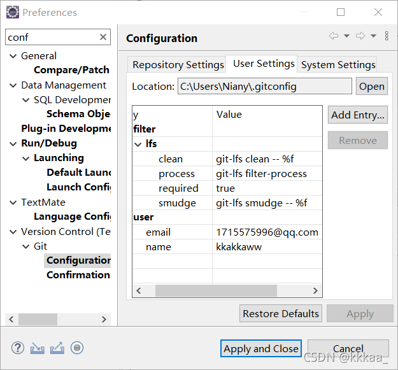Select the Confirmations tree item
The width and height of the screenshot is (398, 370).
[78, 275]
